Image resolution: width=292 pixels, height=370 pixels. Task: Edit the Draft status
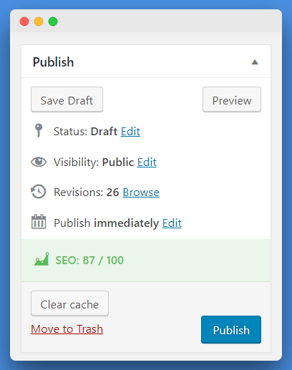pos(130,132)
